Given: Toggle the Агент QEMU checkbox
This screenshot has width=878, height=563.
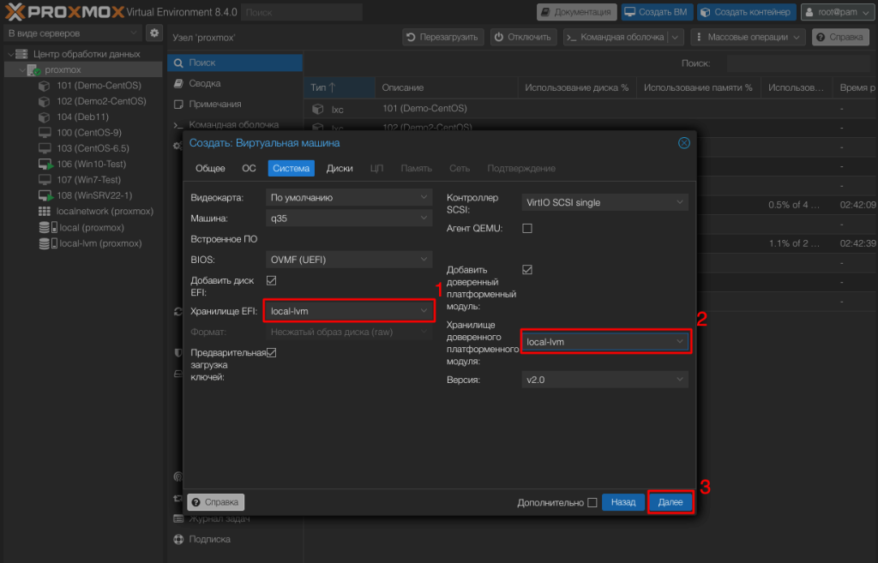Looking at the screenshot, I should tap(527, 229).
